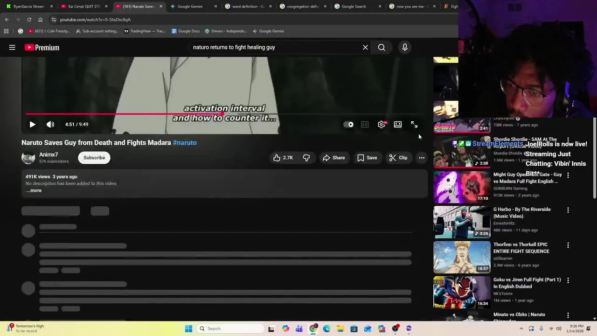
Task: Open the apps grid in bookmarks bar
Action: (x=6, y=31)
